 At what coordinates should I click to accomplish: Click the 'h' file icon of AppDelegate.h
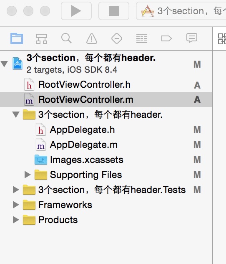(x=41, y=129)
